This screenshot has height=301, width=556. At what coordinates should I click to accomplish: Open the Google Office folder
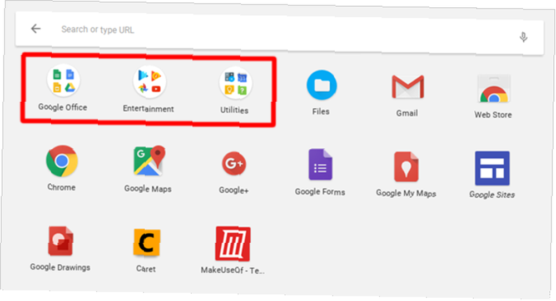click(x=63, y=81)
